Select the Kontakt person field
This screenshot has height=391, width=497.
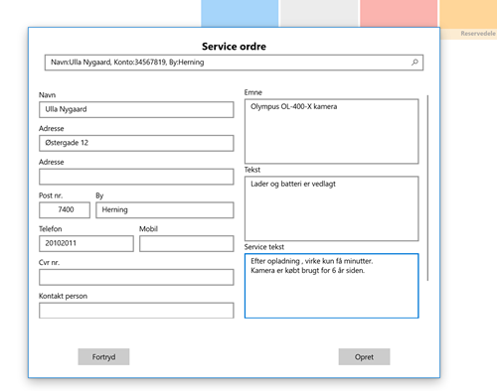136,311
